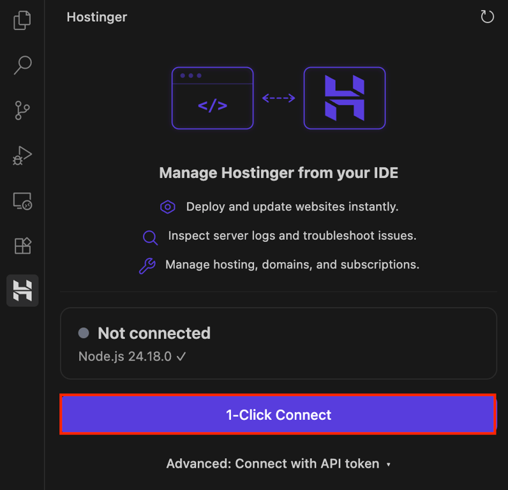Open the Explorer files icon in the activity bar
The height and width of the screenshot is (490, 508).
[x=22, y=20]
